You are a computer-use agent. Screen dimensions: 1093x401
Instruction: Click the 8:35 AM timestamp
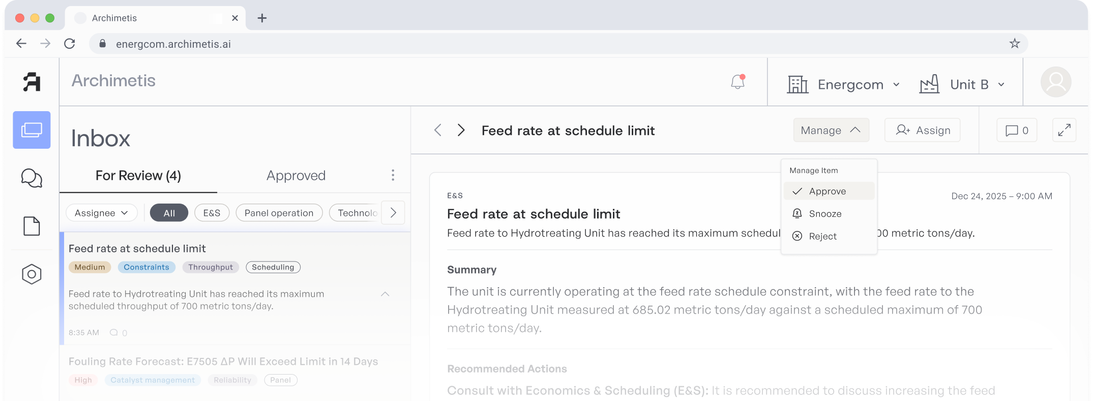[84, 332]
